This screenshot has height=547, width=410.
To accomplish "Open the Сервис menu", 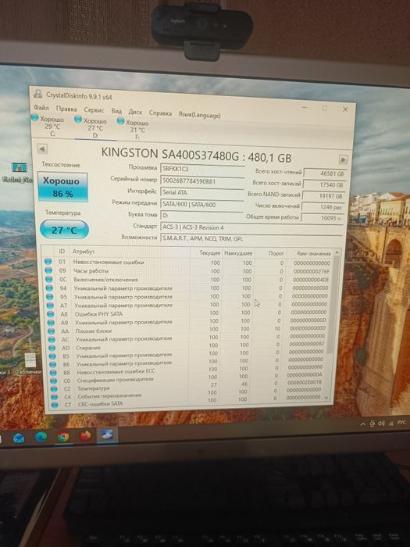I will point(94,110).
